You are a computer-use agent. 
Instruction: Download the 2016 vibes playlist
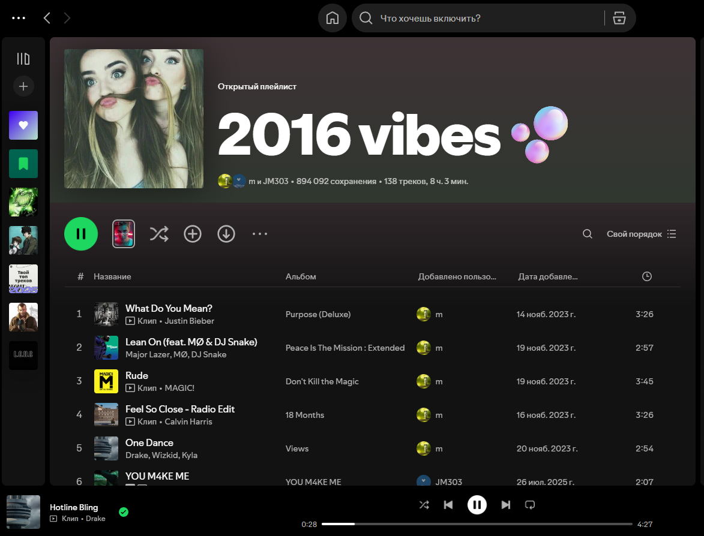pyautogui.click(x=226, y=234)
